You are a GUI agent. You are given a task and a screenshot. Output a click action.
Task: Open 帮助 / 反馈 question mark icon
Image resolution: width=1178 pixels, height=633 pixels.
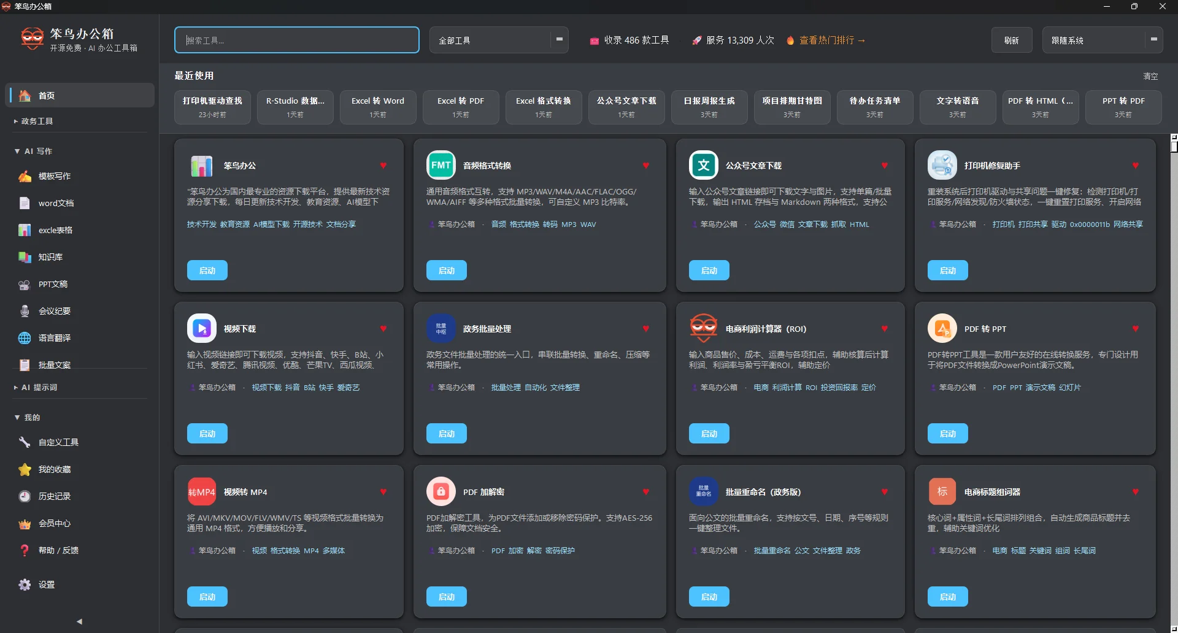click(25, 551)
